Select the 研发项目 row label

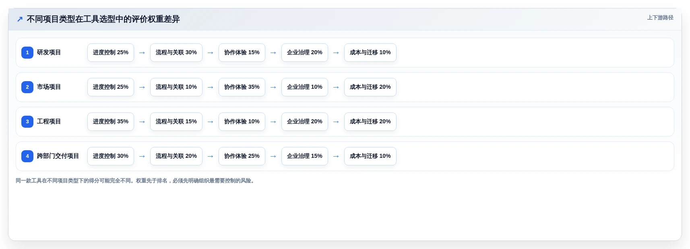[49, 53]
